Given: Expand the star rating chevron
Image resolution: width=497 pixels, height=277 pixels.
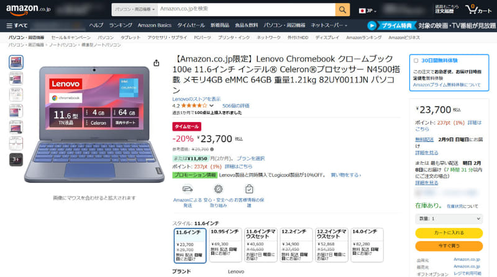Looking at the screenshot, I should click(x=211, y=105).
